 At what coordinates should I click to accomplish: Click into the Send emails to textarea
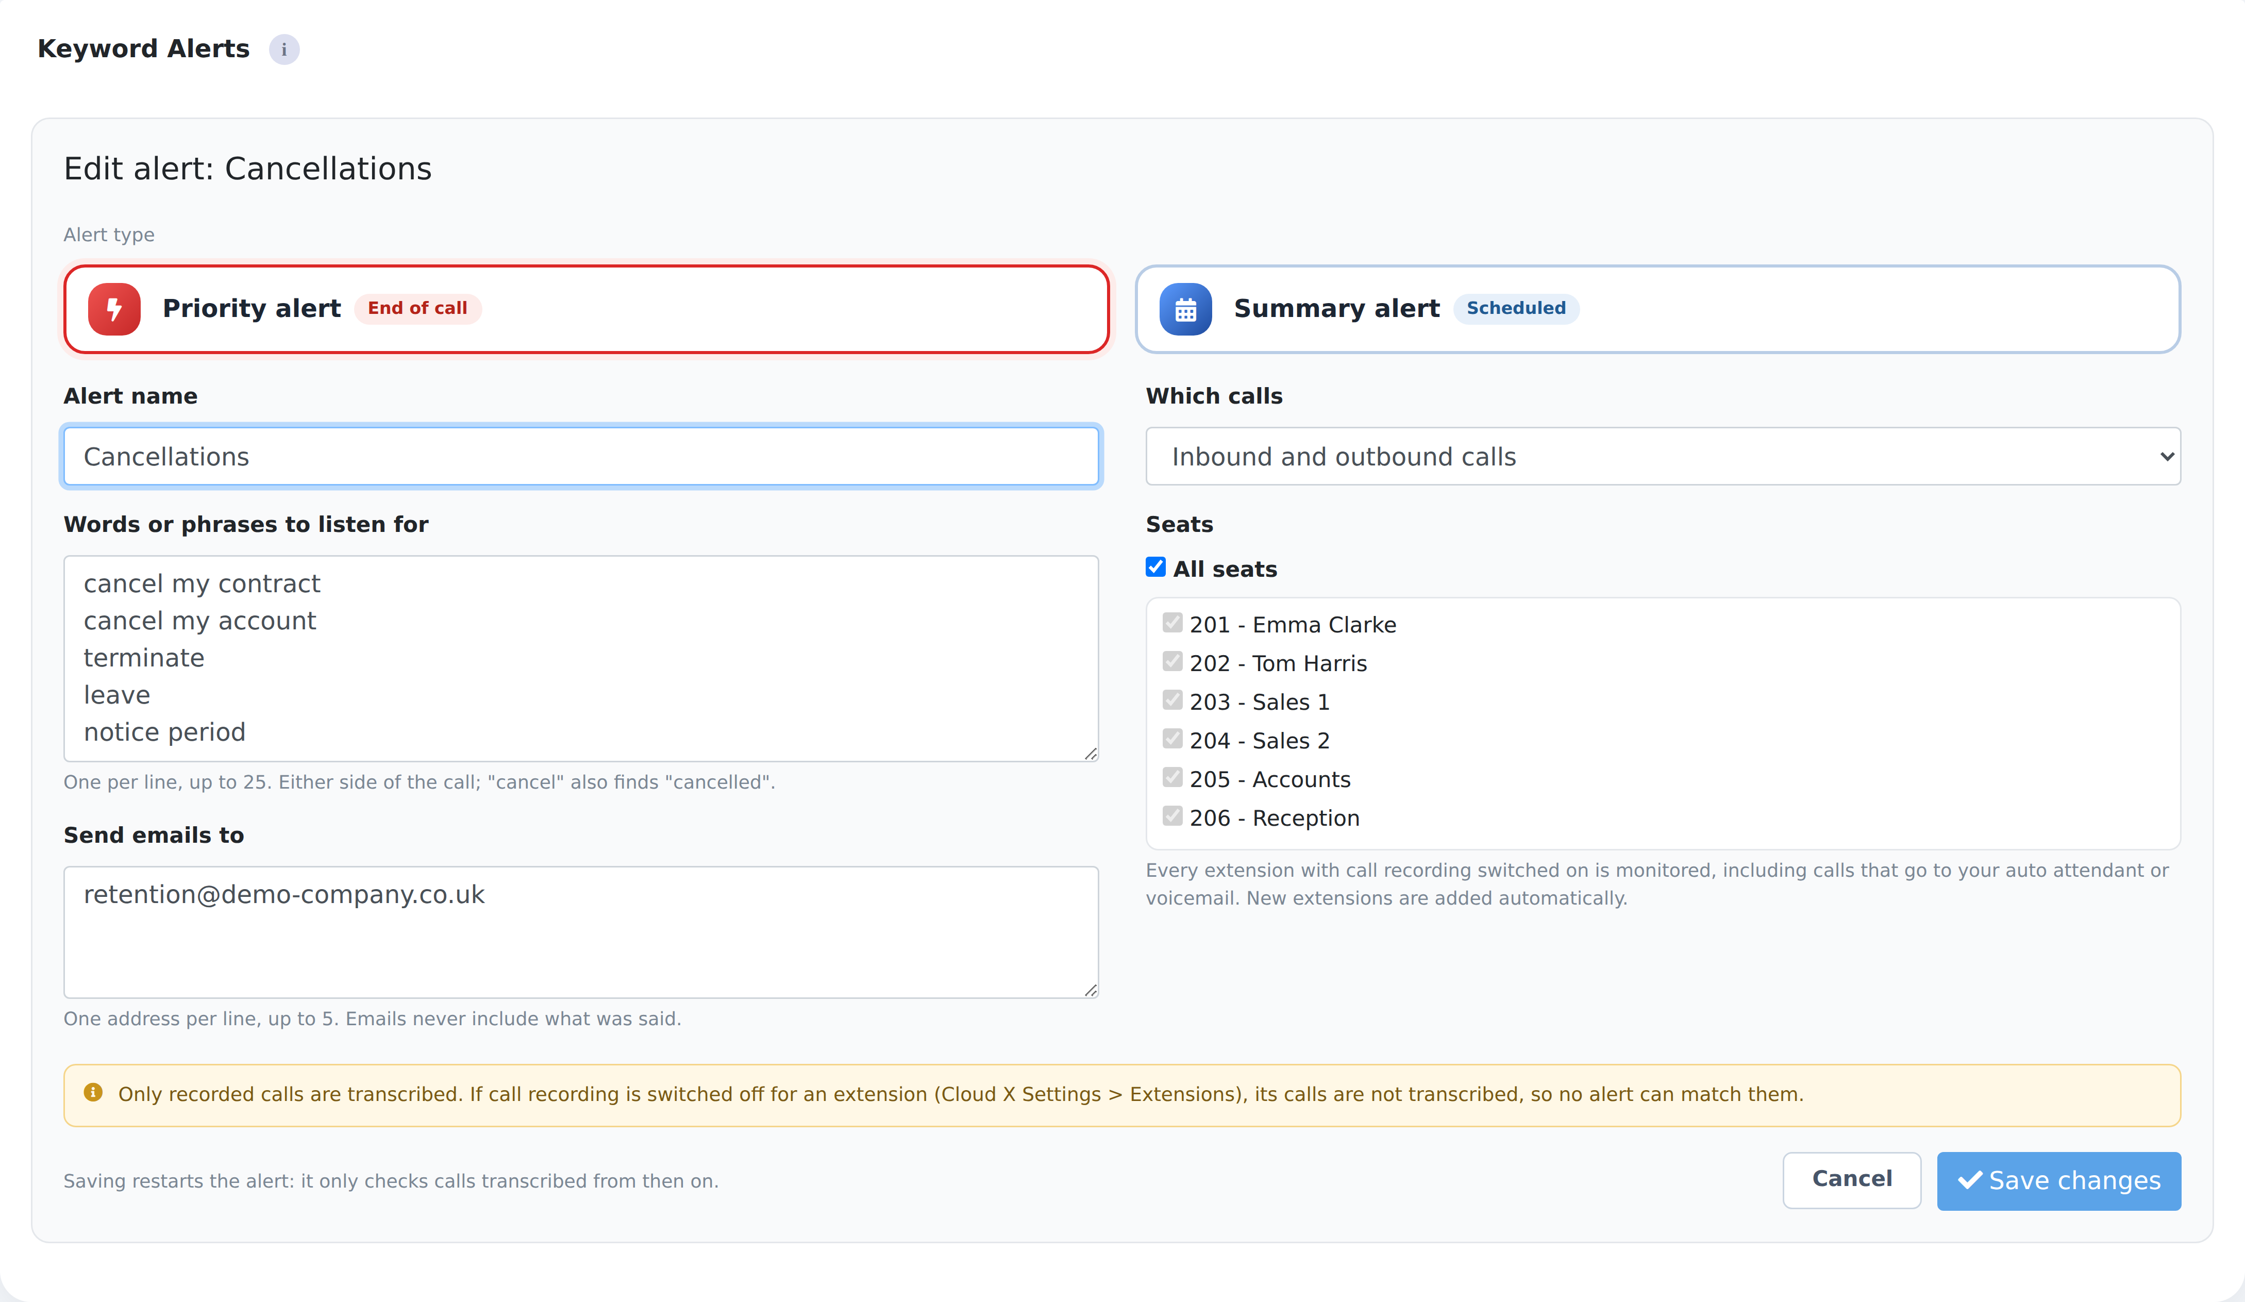coord(581,932)
